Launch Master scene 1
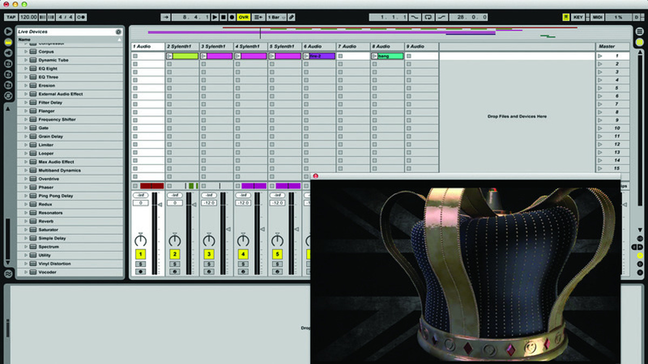 point(600,56)
